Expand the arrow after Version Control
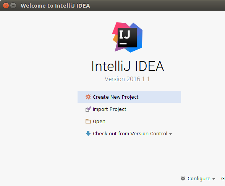This screenshot has width=225, height=186. [x=170, y=134]
